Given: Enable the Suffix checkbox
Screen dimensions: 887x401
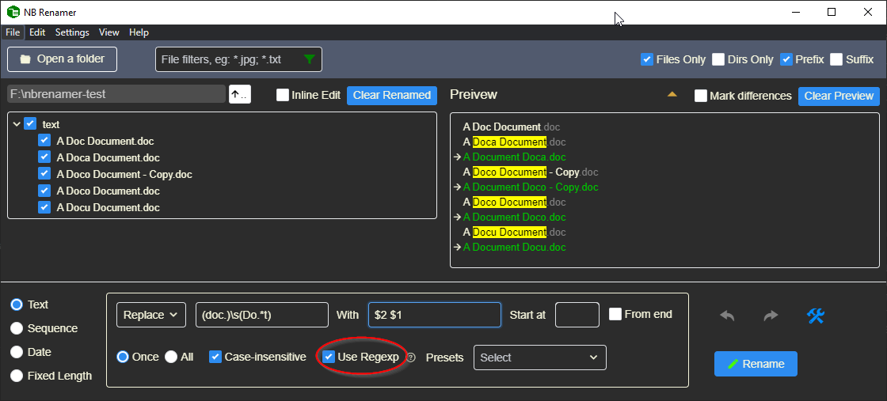Looking at the screenshot, I should (x=836, y=59).
